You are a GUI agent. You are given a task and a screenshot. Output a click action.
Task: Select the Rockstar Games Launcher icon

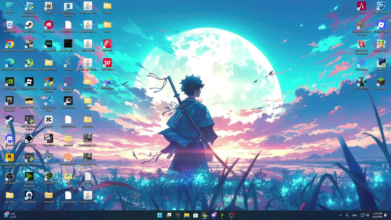pos(9,161)
